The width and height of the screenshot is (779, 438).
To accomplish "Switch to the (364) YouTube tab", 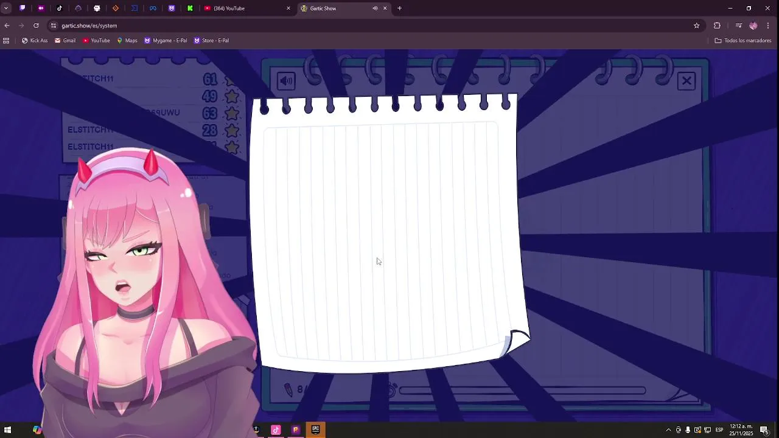I will tap(246, 9).
